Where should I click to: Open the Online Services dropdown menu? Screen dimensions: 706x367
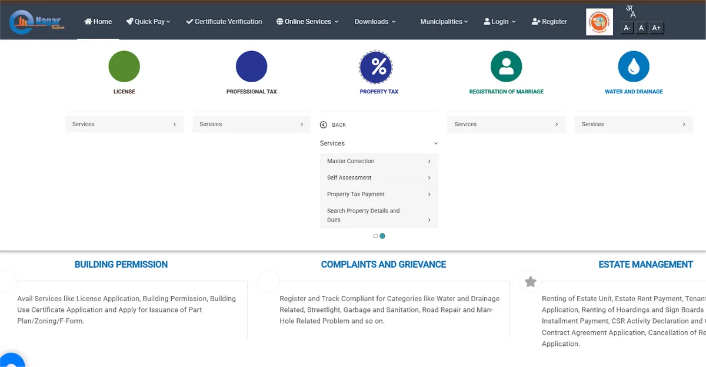tap(307, 22)
